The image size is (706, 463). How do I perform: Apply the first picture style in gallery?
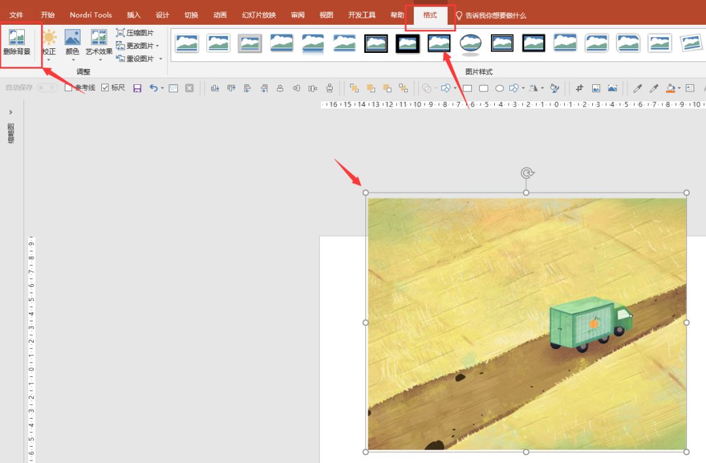pos(187,44)
